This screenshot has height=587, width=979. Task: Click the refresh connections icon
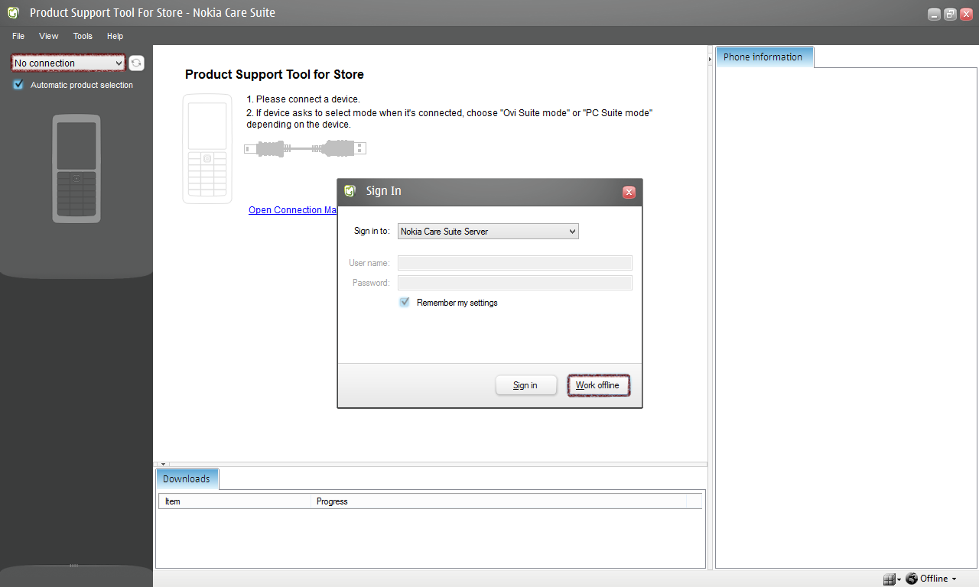(x=136, y=63)
